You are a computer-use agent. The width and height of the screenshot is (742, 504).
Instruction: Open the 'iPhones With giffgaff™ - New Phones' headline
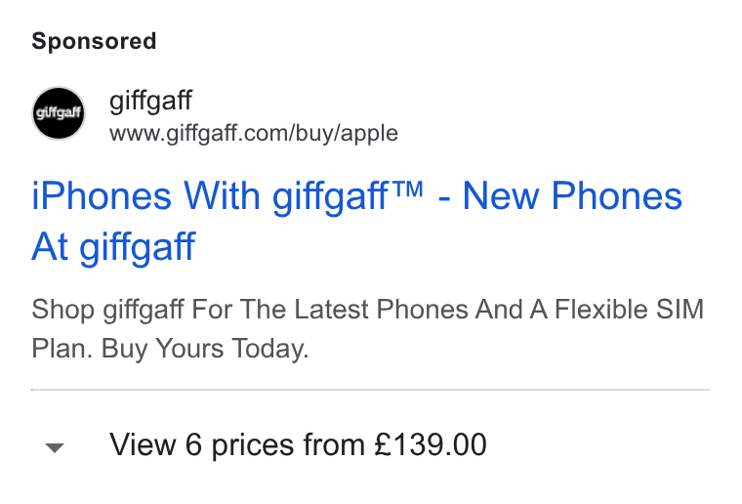356,196
